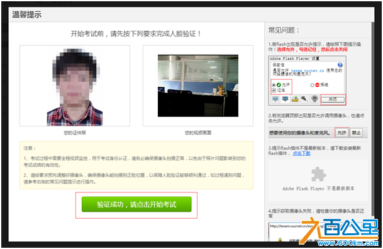Click the webcam video preview above 您的视频画面

tap(198, 86)
